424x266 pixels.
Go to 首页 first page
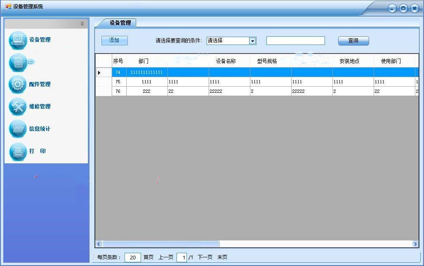pos(148,257)
